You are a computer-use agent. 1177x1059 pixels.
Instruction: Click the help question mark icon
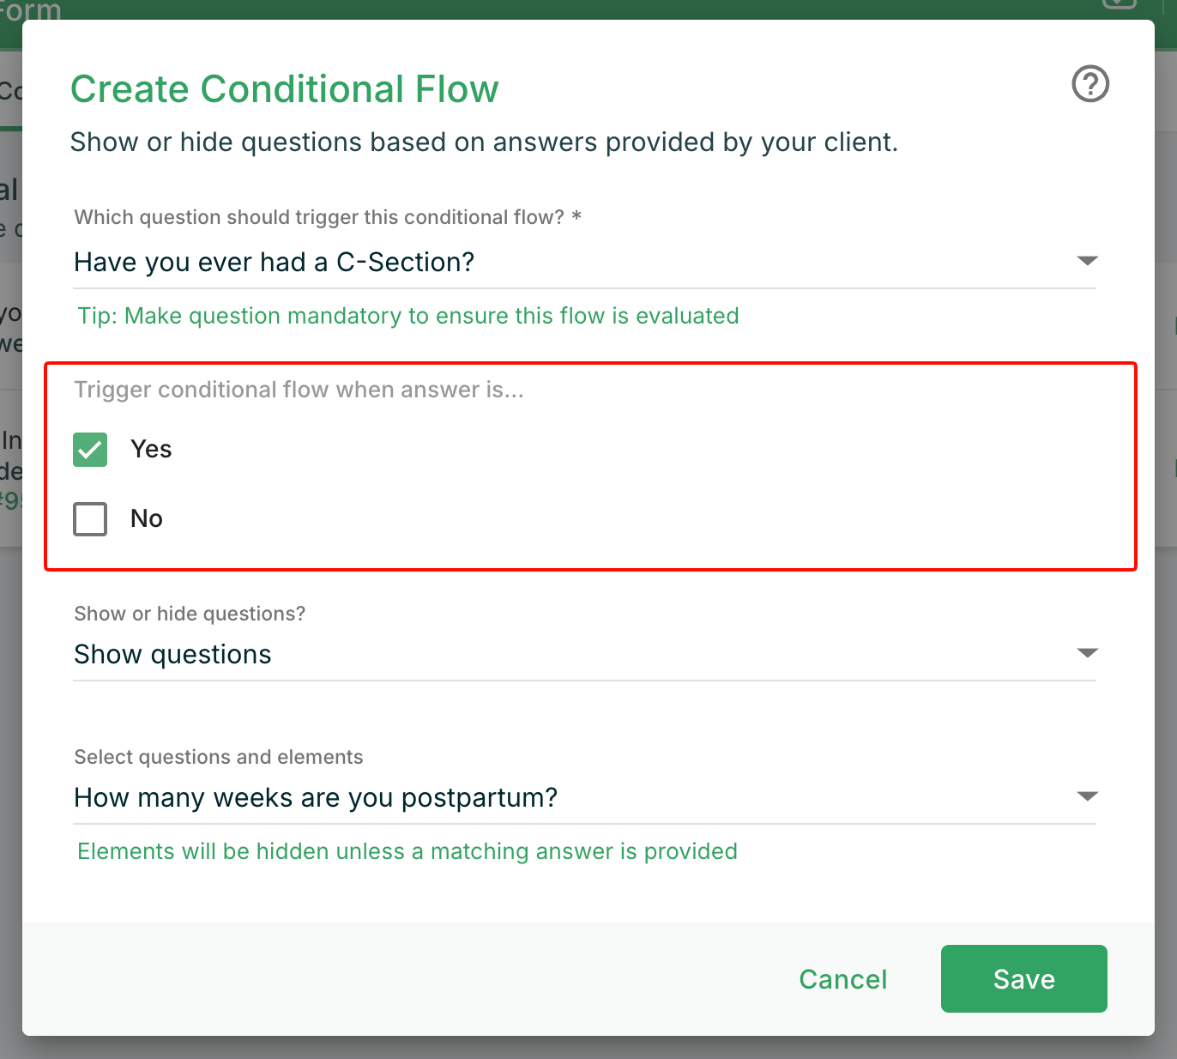(x=1090, y=84)
